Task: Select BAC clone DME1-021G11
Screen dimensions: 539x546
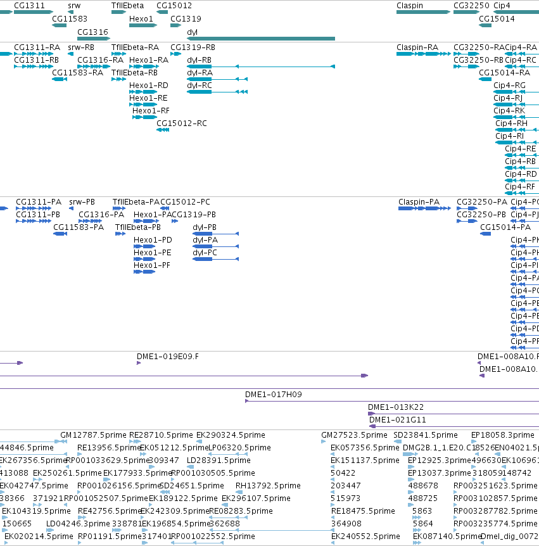Action: [454, 426]
